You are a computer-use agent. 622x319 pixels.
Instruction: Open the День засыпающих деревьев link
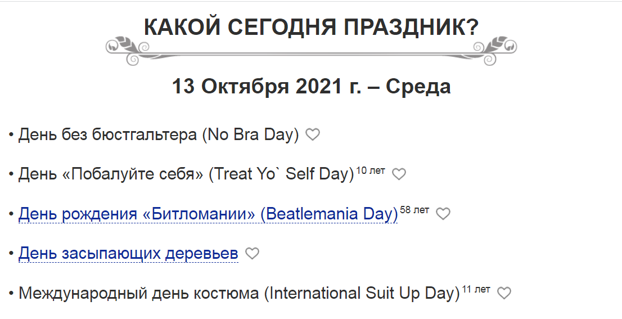128,253
